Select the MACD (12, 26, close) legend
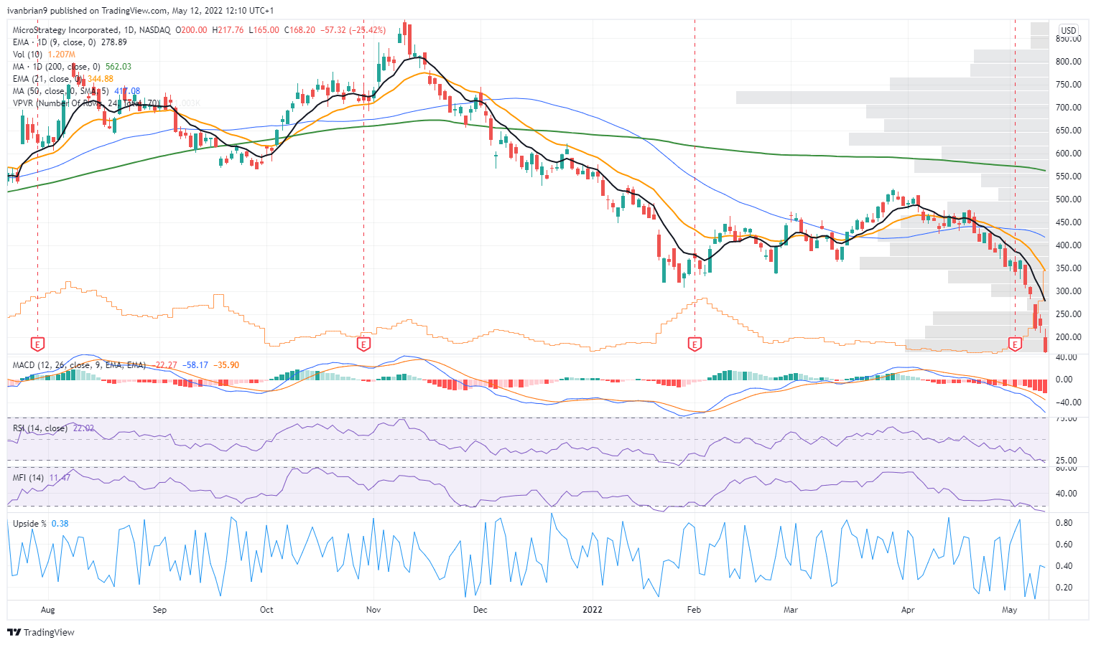 (x=78, y=364)
